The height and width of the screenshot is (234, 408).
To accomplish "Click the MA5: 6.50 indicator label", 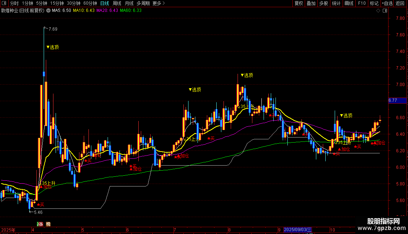I will [x=61, y=11].
